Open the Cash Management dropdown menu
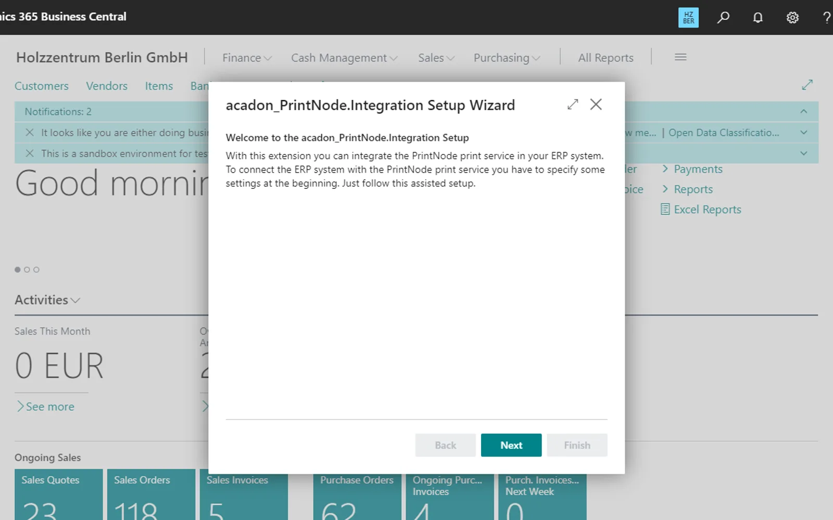This screenshot has height=520, width=833. (344, 58)
